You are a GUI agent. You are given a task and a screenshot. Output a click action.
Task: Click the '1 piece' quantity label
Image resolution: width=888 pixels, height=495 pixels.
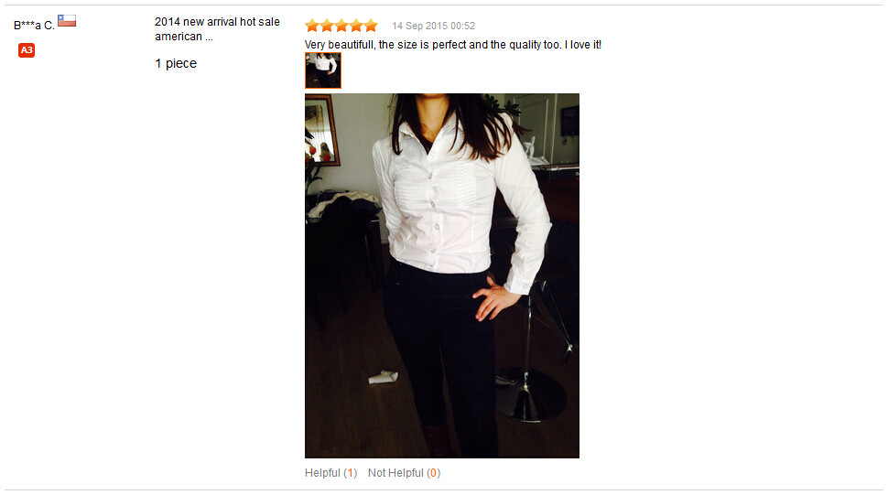pyautogui.click(x=176, y=63)
